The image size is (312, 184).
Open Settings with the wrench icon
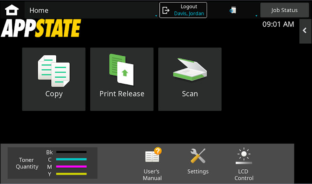point(198,161)
